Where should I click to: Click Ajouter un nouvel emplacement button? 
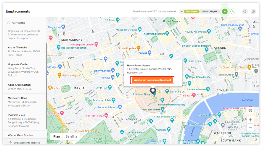152,80
